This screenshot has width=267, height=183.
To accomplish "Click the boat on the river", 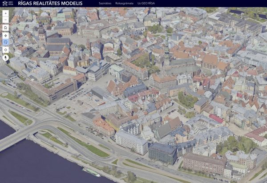I will [91, 172].
